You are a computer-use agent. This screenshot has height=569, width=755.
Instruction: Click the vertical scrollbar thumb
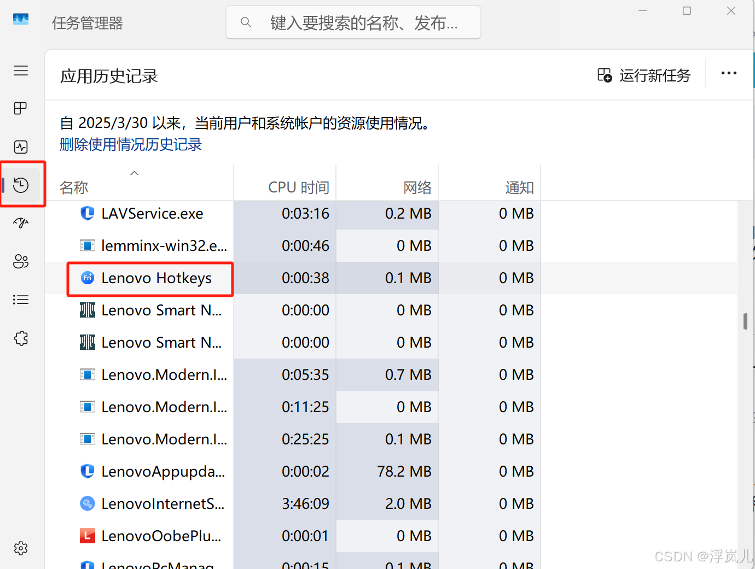(745, 321)
